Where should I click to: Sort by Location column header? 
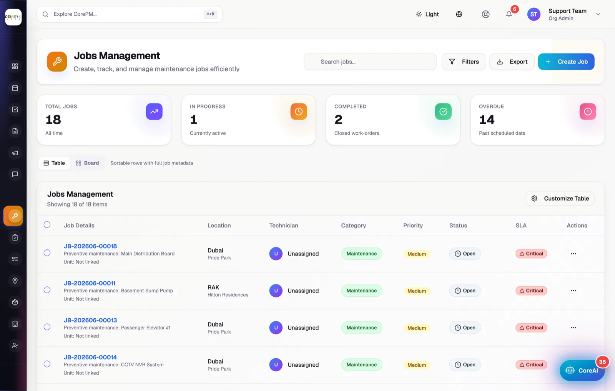(219, 226)
